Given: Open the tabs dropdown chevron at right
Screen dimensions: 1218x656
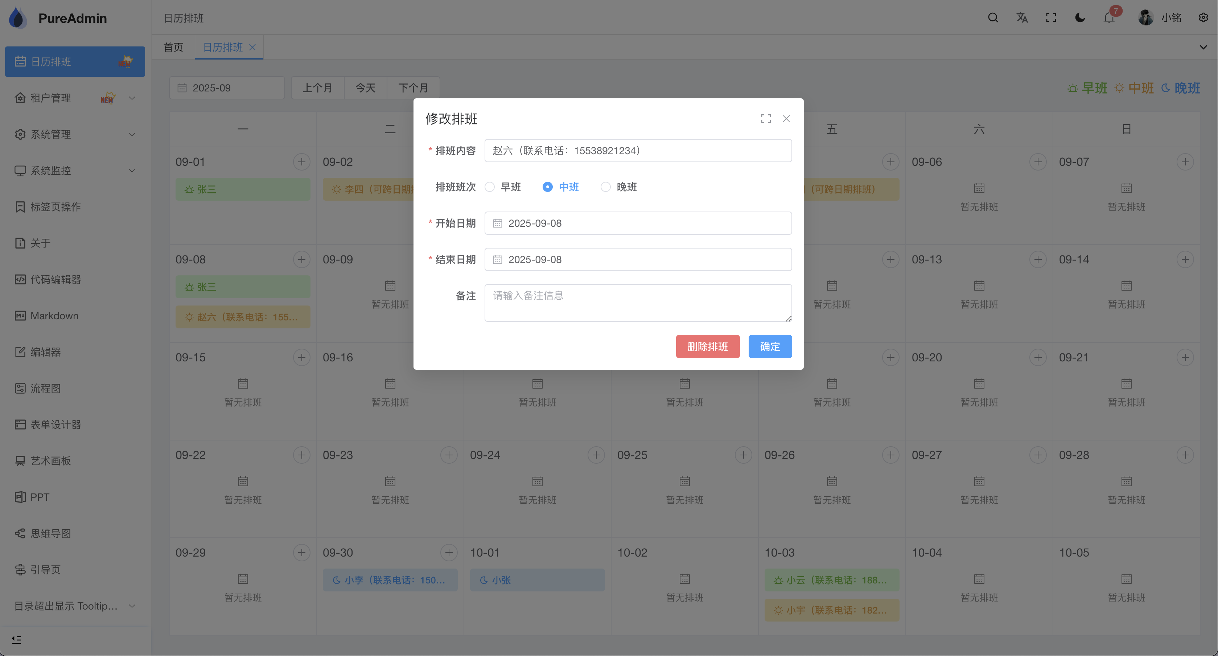Looking at the screenshot, I should coord(1203,47).
